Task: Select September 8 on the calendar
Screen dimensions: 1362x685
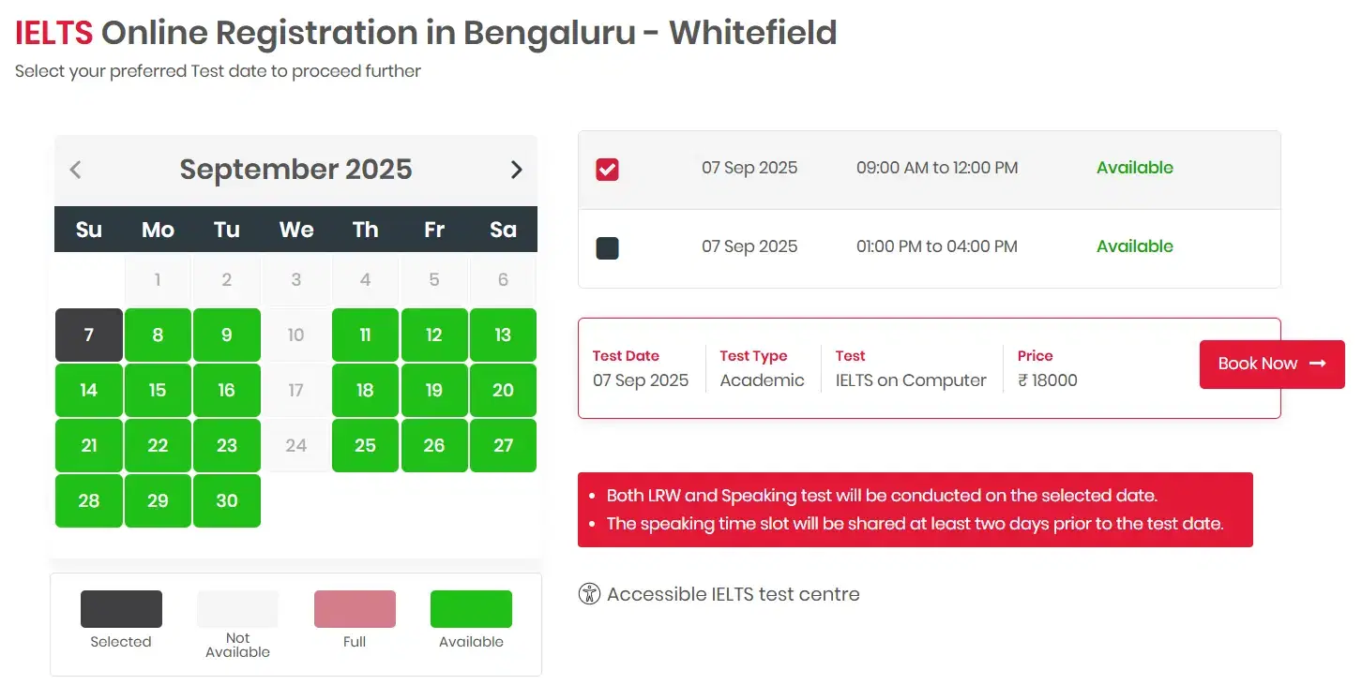Action: pos(157,335)
